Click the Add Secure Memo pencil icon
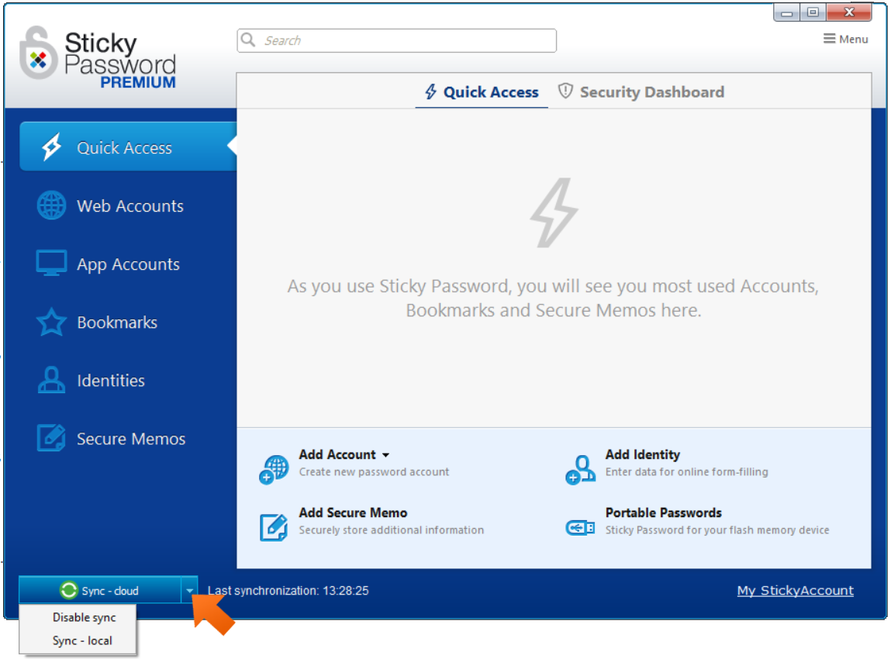The height and width of the screenshot is (659, 891). [274, 527]
